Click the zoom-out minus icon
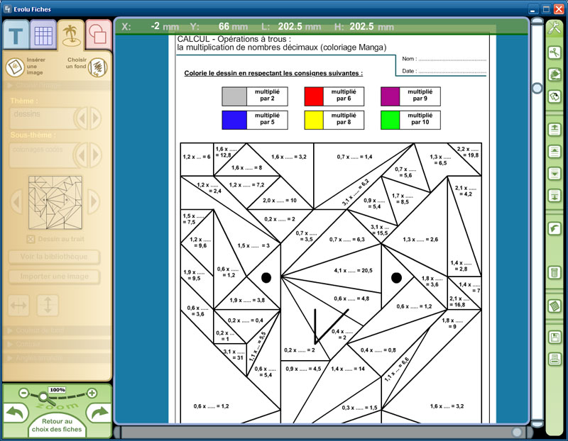 coord(23,393)
